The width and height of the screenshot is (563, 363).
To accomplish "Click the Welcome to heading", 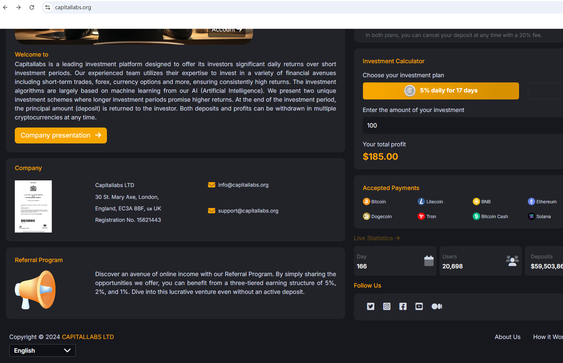I will click(x=31, y=55).
